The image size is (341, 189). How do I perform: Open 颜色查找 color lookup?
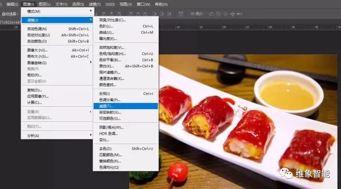tap(126, 85)
